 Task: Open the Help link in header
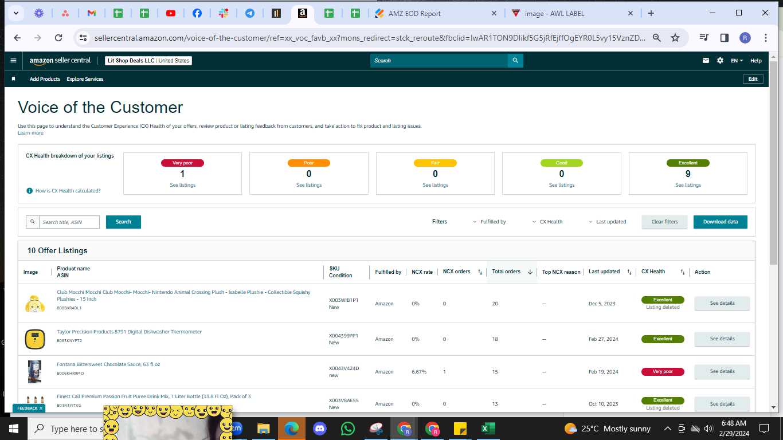[x=756, y=60]
